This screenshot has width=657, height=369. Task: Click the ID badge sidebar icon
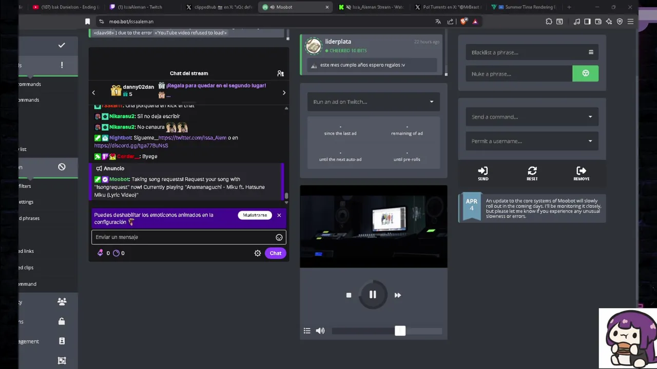click(x=62, y=341)
